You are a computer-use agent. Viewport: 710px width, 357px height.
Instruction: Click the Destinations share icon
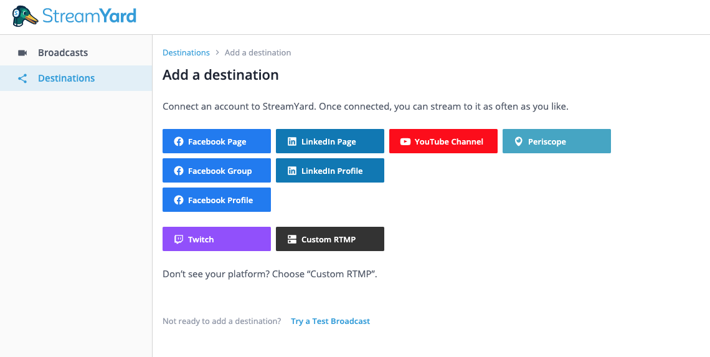pyautogui.click(x=22, y=79)
